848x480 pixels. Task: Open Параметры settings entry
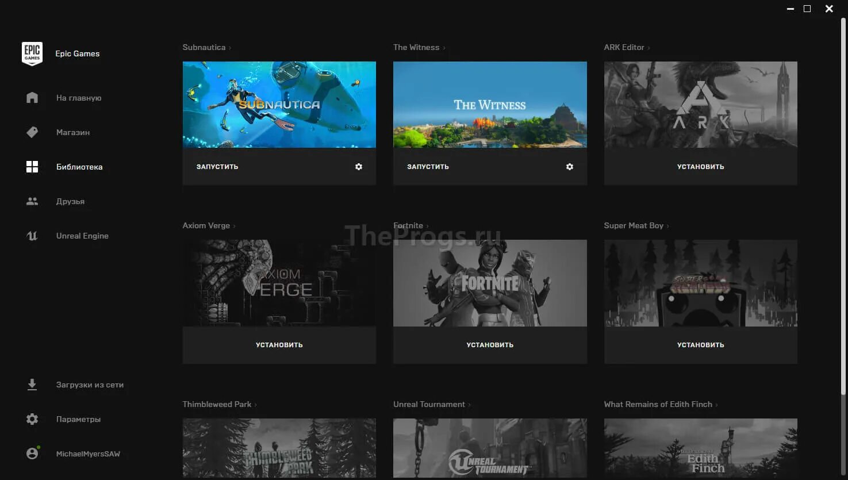coord(78,419)
